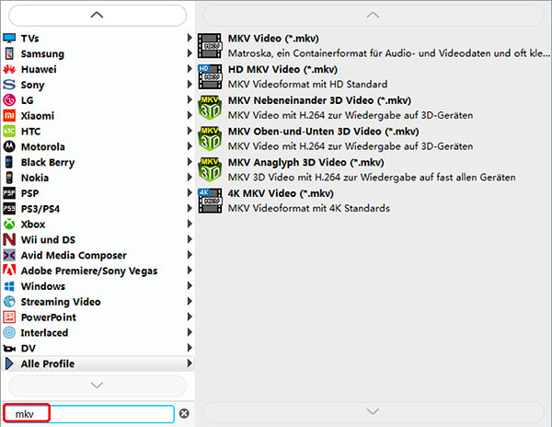The height and width of the screenshot is (427, 552).
Task: Click the Streaming Video globe icon
Action: coord(9,301)
